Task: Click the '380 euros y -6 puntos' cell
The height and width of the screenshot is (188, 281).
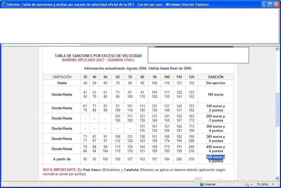Action: [x=216, y=139]
